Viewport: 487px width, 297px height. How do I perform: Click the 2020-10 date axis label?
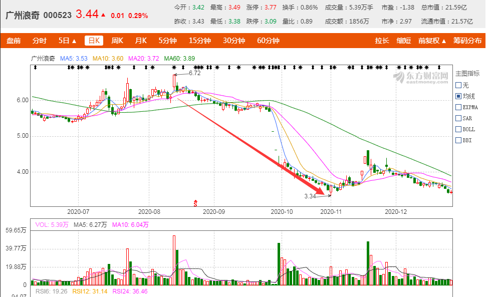pyautogui.click(x=282, y=212)
